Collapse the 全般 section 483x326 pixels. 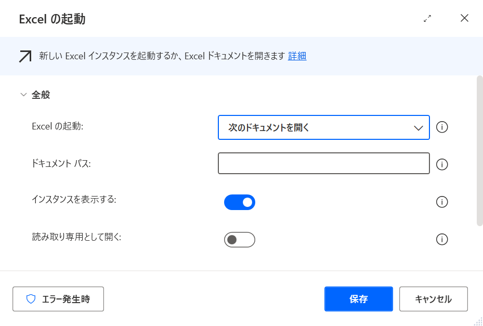coord(23,95)
